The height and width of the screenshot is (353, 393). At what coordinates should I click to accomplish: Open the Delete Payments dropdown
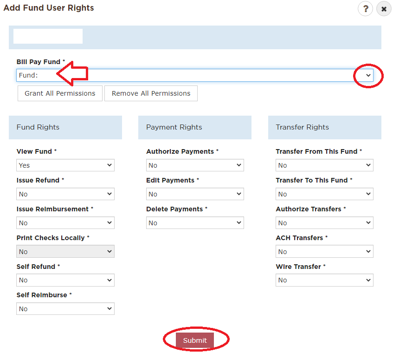(x=195, y=223)
